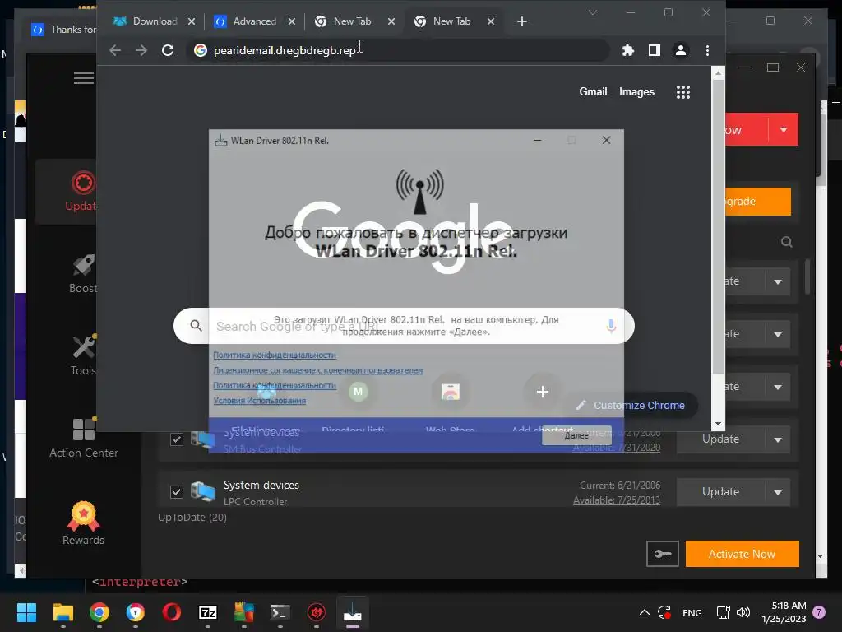
Task: Click Customize Chrome button
Action: pos(631,405)
